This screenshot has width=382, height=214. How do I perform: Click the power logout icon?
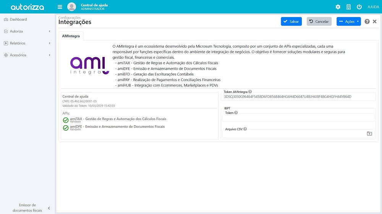[359, 7]
